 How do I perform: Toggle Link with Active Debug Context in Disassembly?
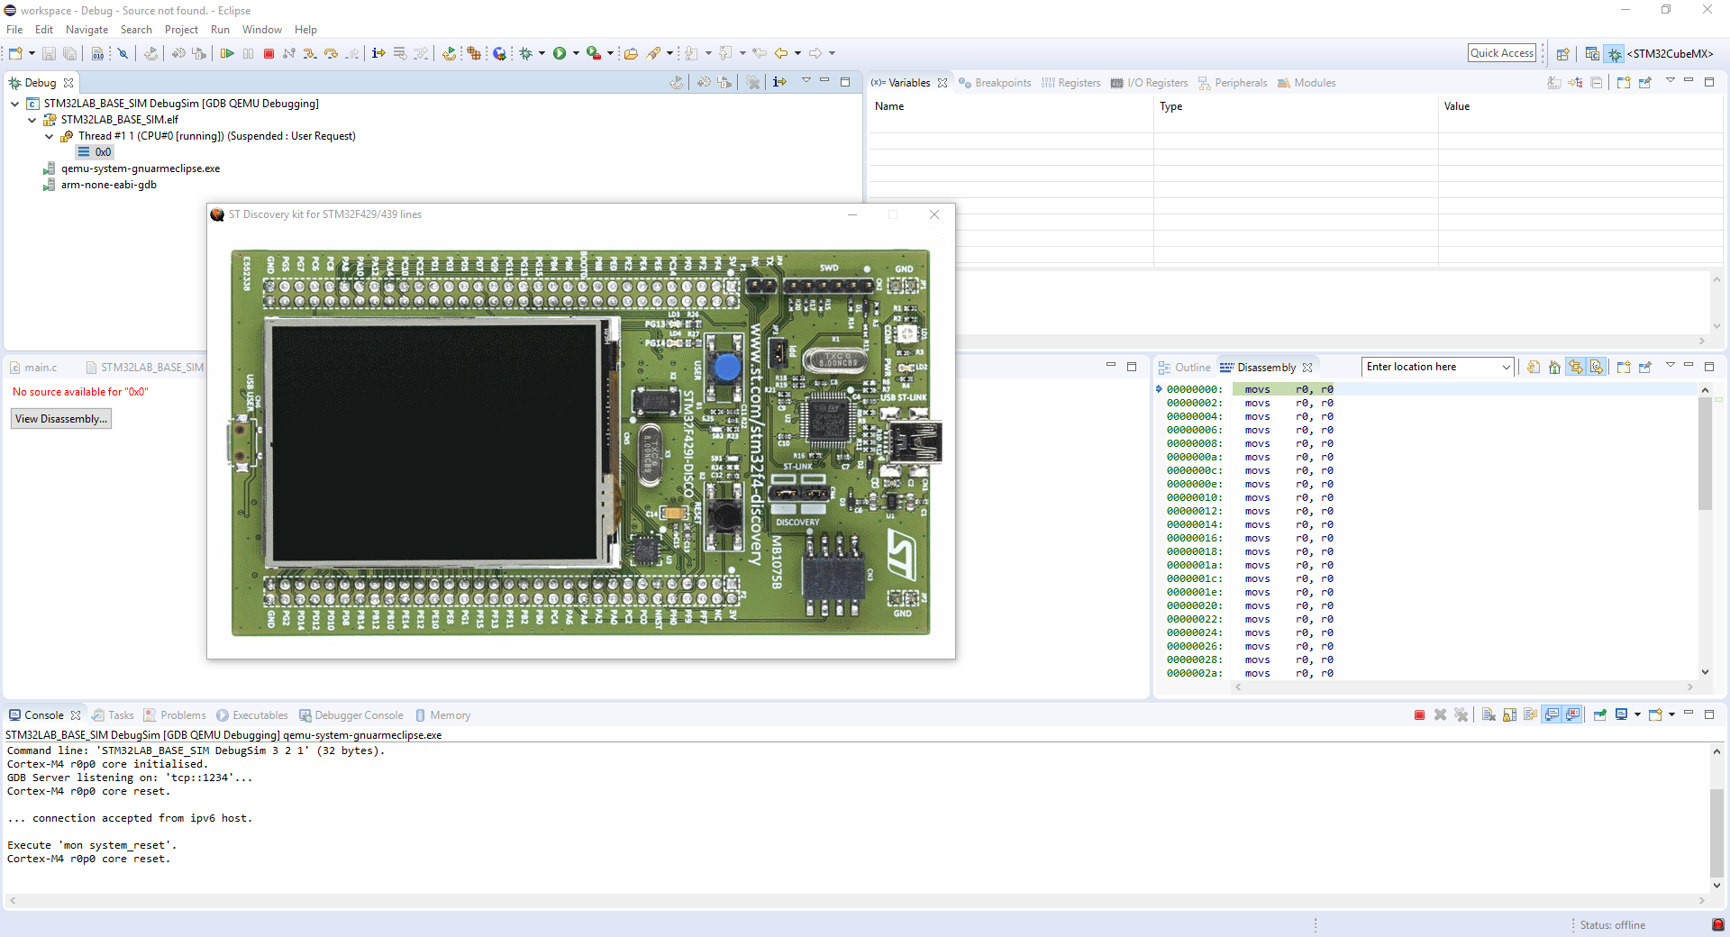(1575, 368)
